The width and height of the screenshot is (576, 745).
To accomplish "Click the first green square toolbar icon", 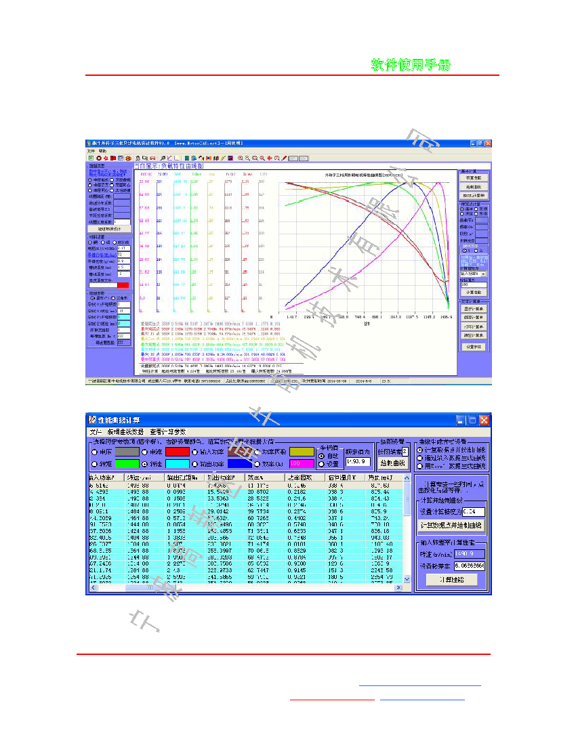I will [x=91, y=158].
